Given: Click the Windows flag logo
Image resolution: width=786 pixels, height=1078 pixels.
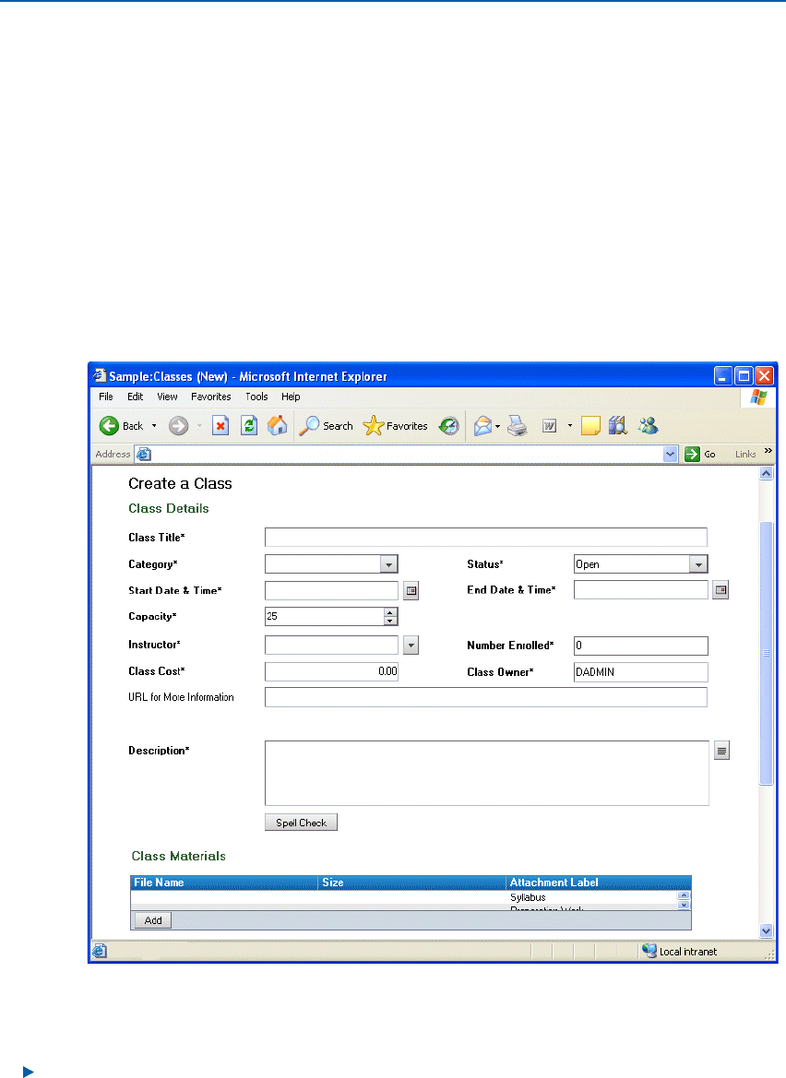Looking at the screenshot, I should (x=758, y=397).
